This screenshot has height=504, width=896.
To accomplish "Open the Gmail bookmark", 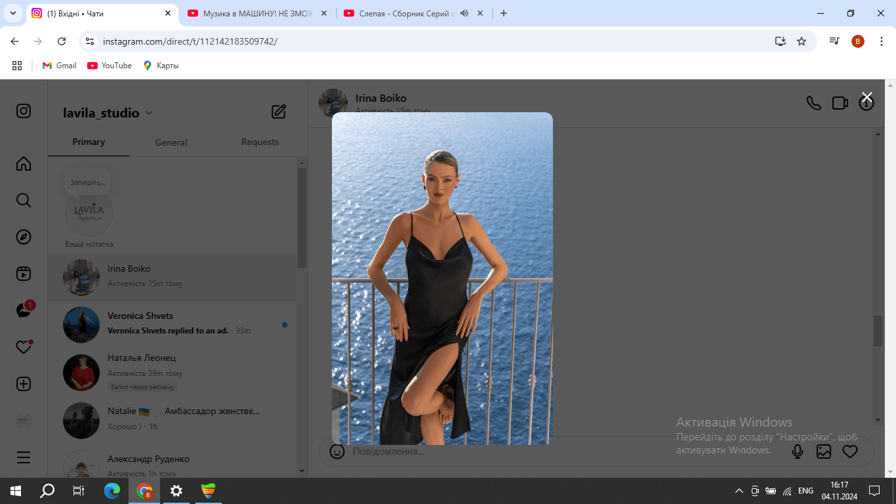I will click(x=60, y=66).
